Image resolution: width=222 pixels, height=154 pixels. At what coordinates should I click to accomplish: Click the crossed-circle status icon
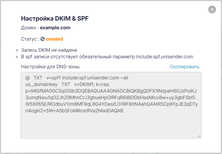43,39
